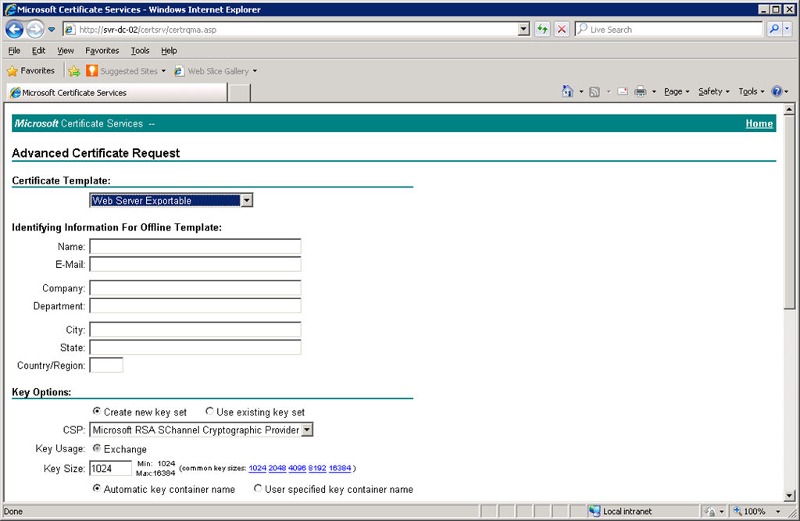Open the Certificate Template dropdown
This screenshot has width=800, height=521.
point(171,201)
